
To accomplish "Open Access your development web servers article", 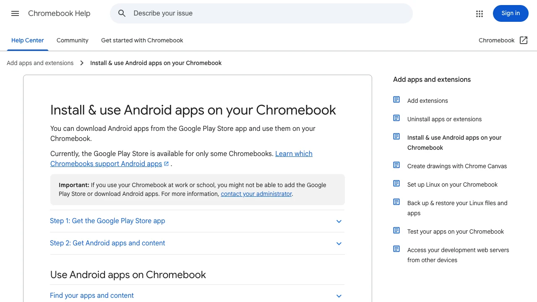I will 458,255.
